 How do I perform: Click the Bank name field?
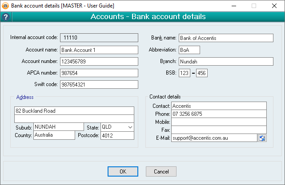[225, 38]
